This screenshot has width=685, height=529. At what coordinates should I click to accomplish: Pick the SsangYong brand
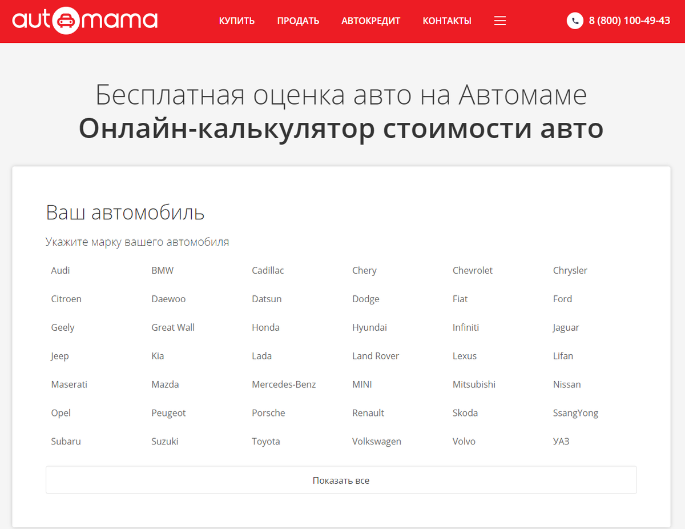coord(575,413)
